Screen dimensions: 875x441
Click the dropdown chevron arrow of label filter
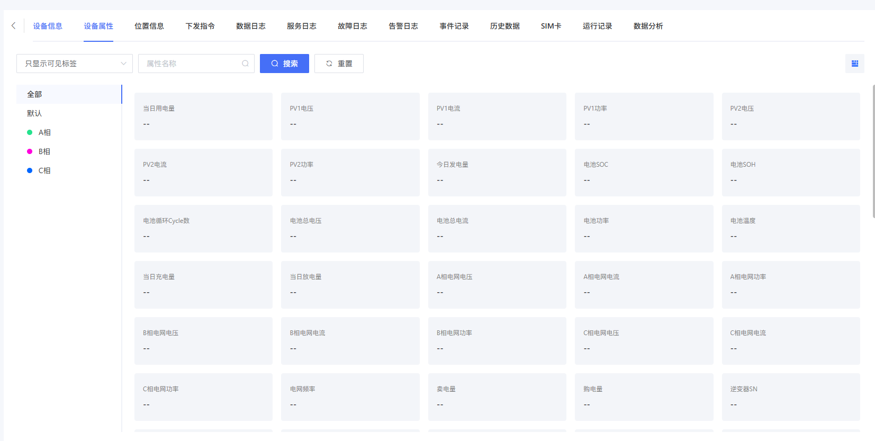click(123, 64)
